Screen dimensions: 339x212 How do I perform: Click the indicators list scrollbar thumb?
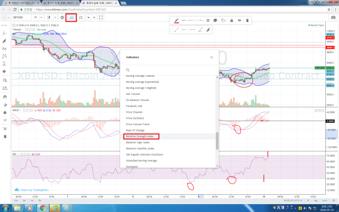click(x=217, y=141)
